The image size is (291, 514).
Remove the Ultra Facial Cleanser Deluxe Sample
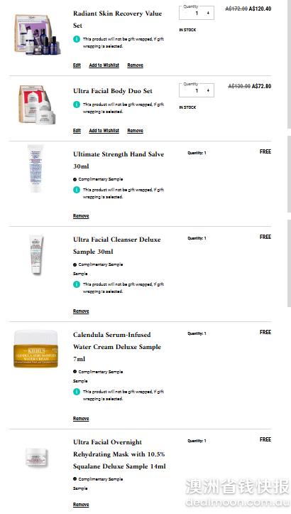click(81, 311)
